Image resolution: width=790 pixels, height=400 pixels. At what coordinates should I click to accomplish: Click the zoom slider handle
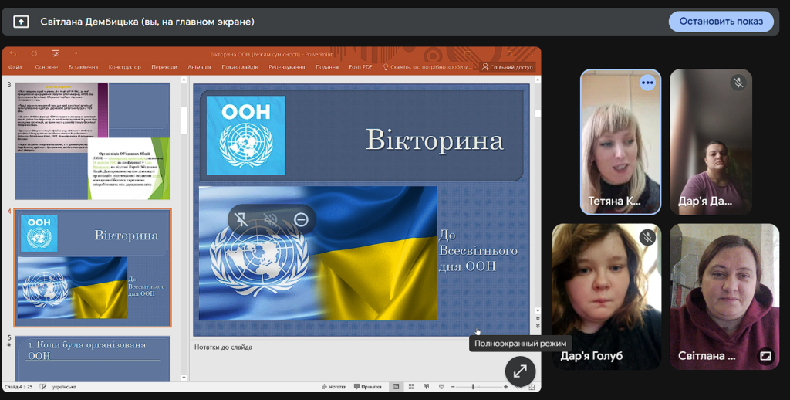point(473,386)
